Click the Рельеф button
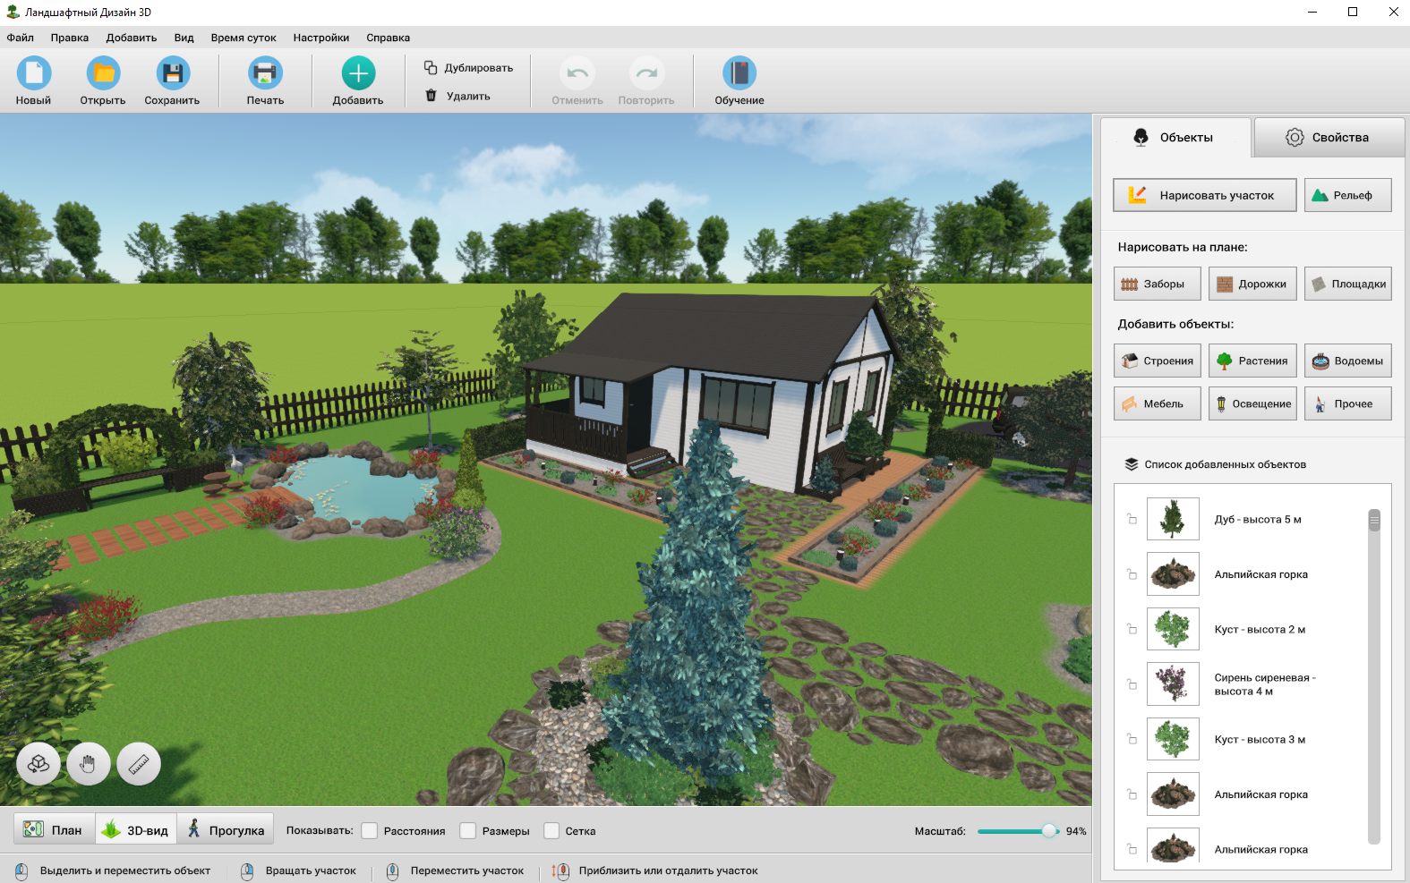The width and height of the screenshot is (1410, 883). [1348, 195]
